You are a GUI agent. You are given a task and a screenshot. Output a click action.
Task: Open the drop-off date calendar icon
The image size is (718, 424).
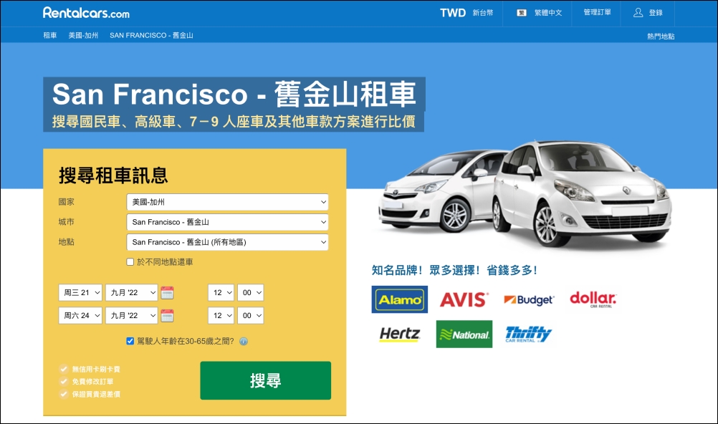[x=167, y=315]
